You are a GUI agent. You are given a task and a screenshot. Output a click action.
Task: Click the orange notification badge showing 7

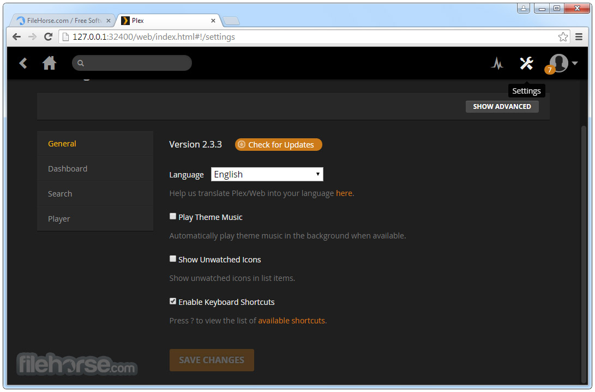550,70
